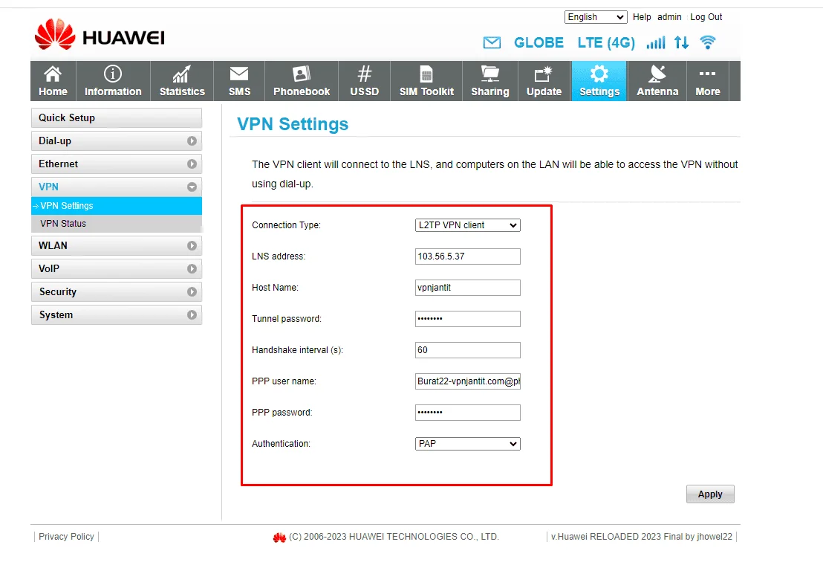Click the admin account link
823x565 pixels.
pos(669,17)
